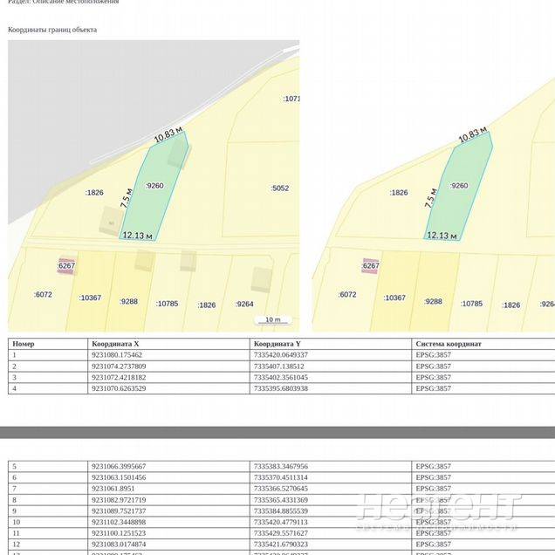
Task: Click parcel label :9260 in right map
Action: (x=459, y=186)
